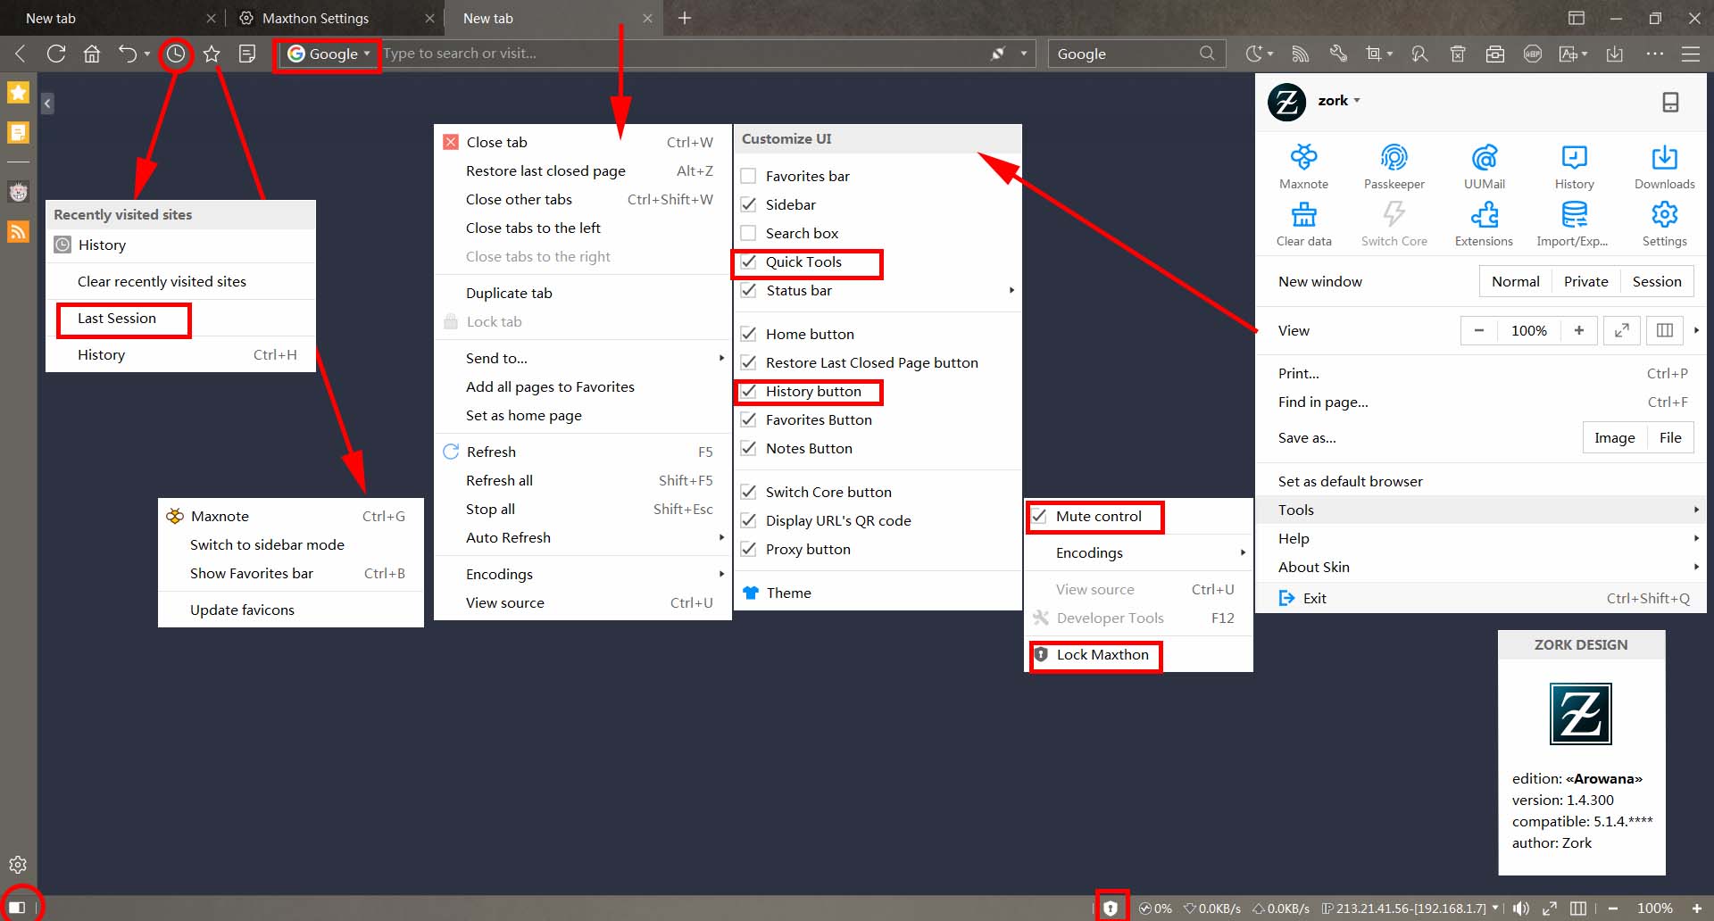This screenshot has height=921, width=1714.
Task: Open IP address dropdown in status bar
Action: coord(1495,908)
